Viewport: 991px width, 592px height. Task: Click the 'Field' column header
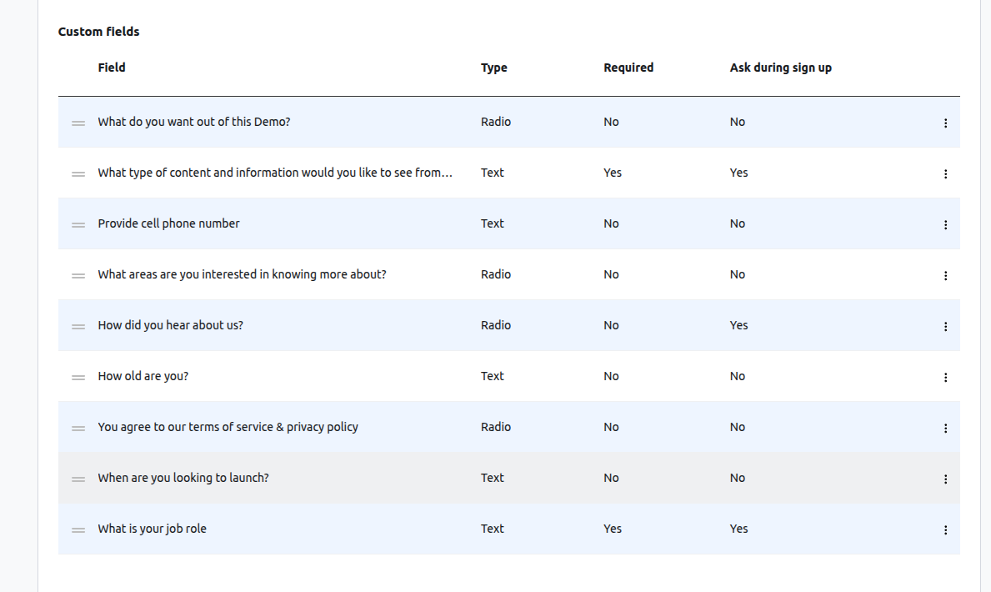(112, 68)
